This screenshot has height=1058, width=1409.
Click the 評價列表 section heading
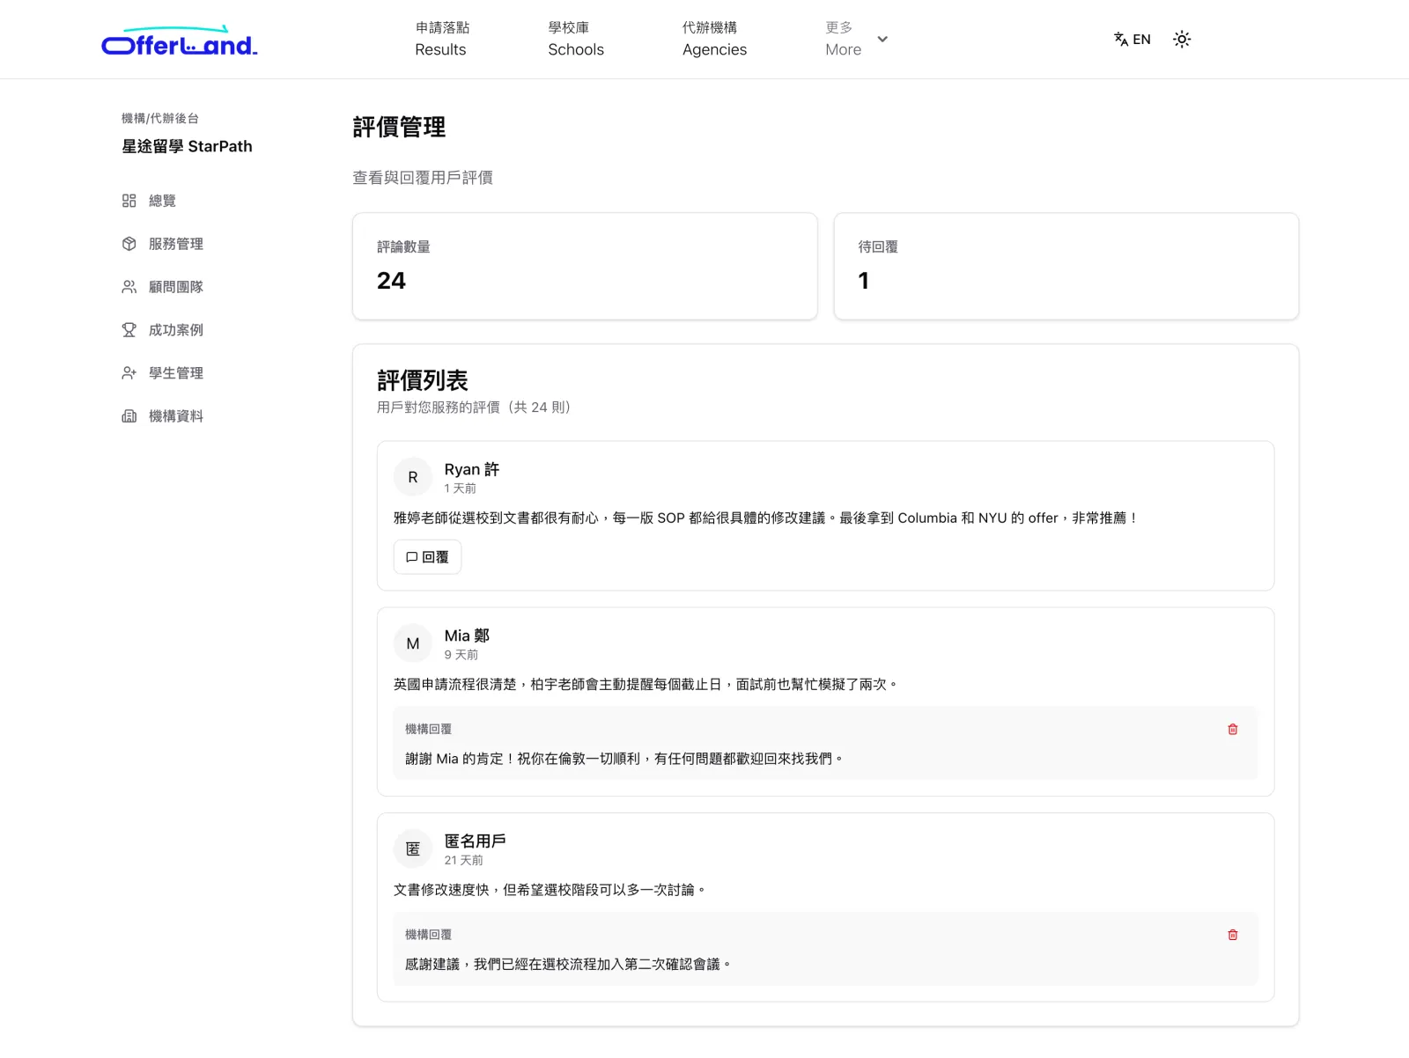[x=423, y=380]
